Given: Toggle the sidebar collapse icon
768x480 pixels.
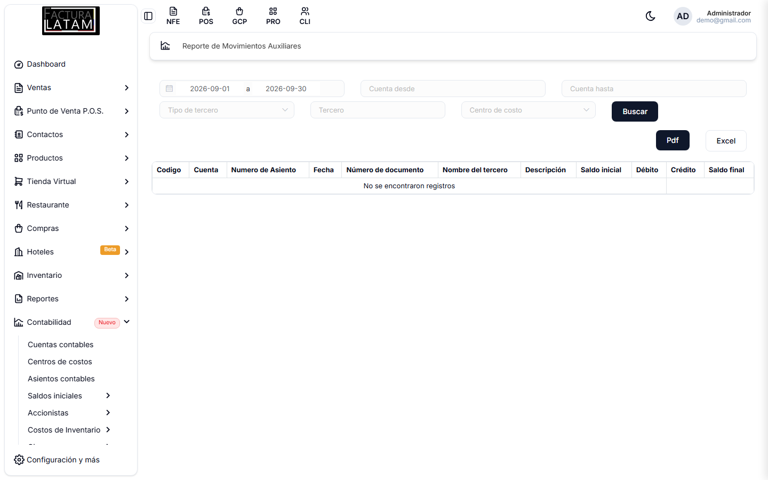Looking at the screenshot, I should coord(148,16).
